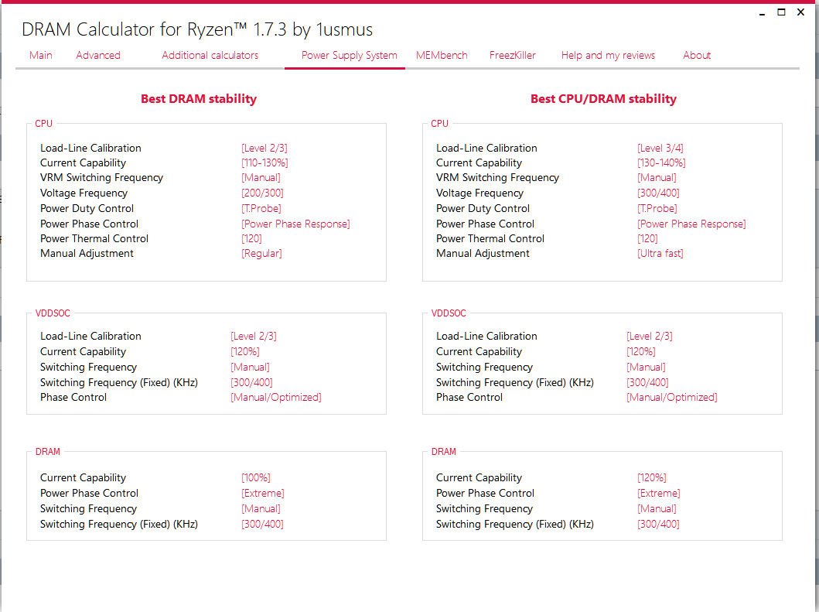Click the Best DRAM stability heading

199,99
